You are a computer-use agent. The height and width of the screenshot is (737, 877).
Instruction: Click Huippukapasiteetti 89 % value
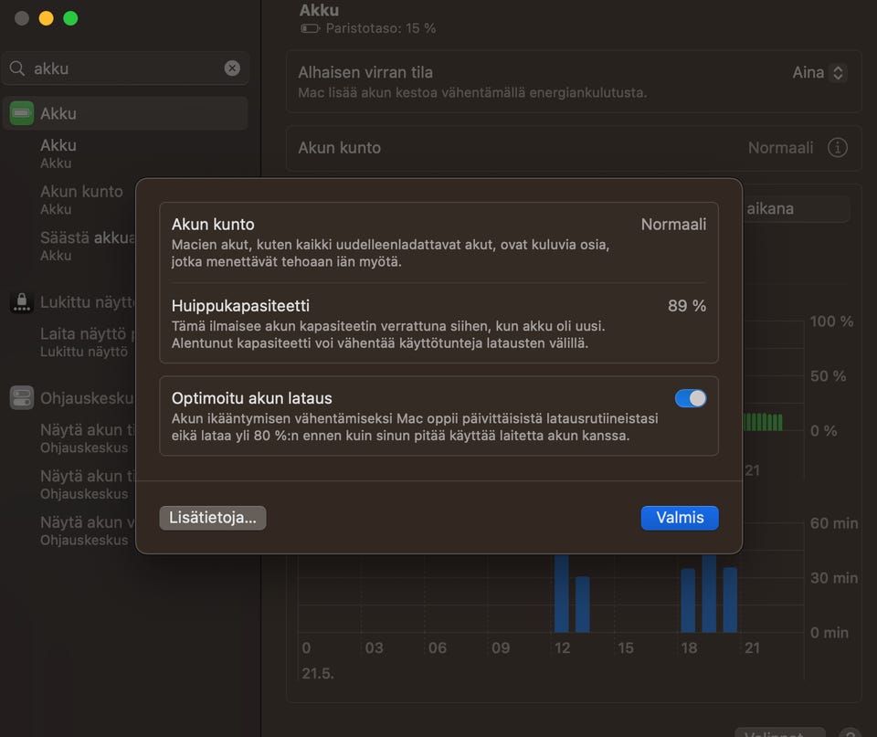pos(687,306)
